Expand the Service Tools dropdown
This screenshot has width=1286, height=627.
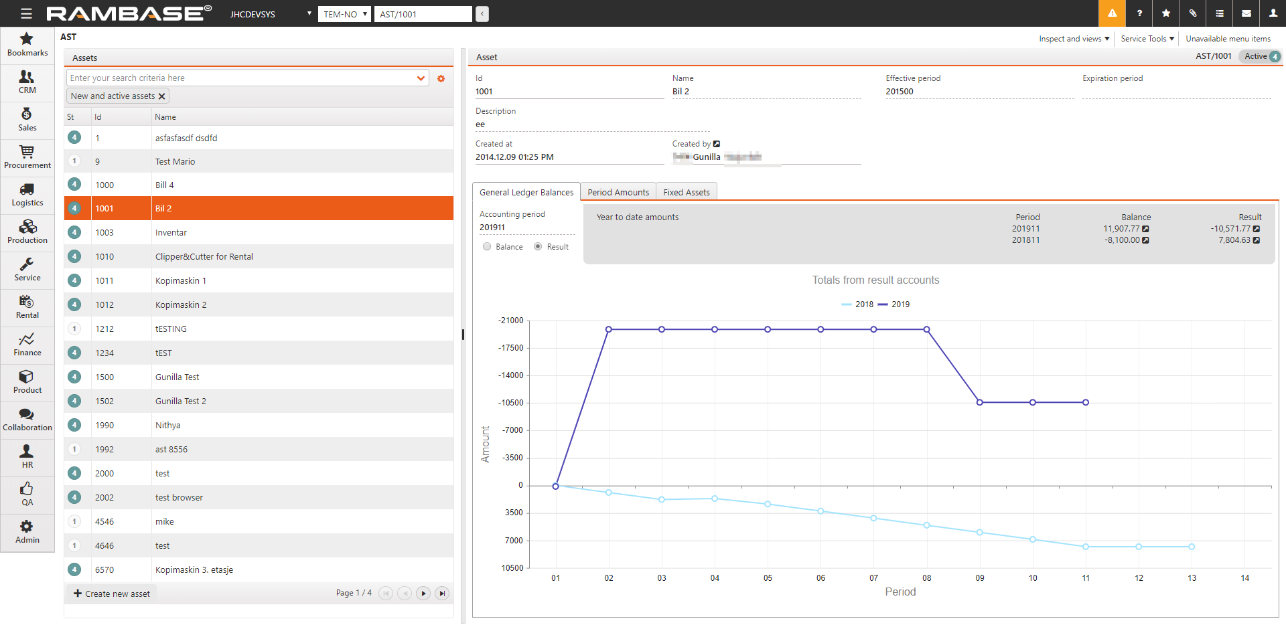coord(1147,39)
